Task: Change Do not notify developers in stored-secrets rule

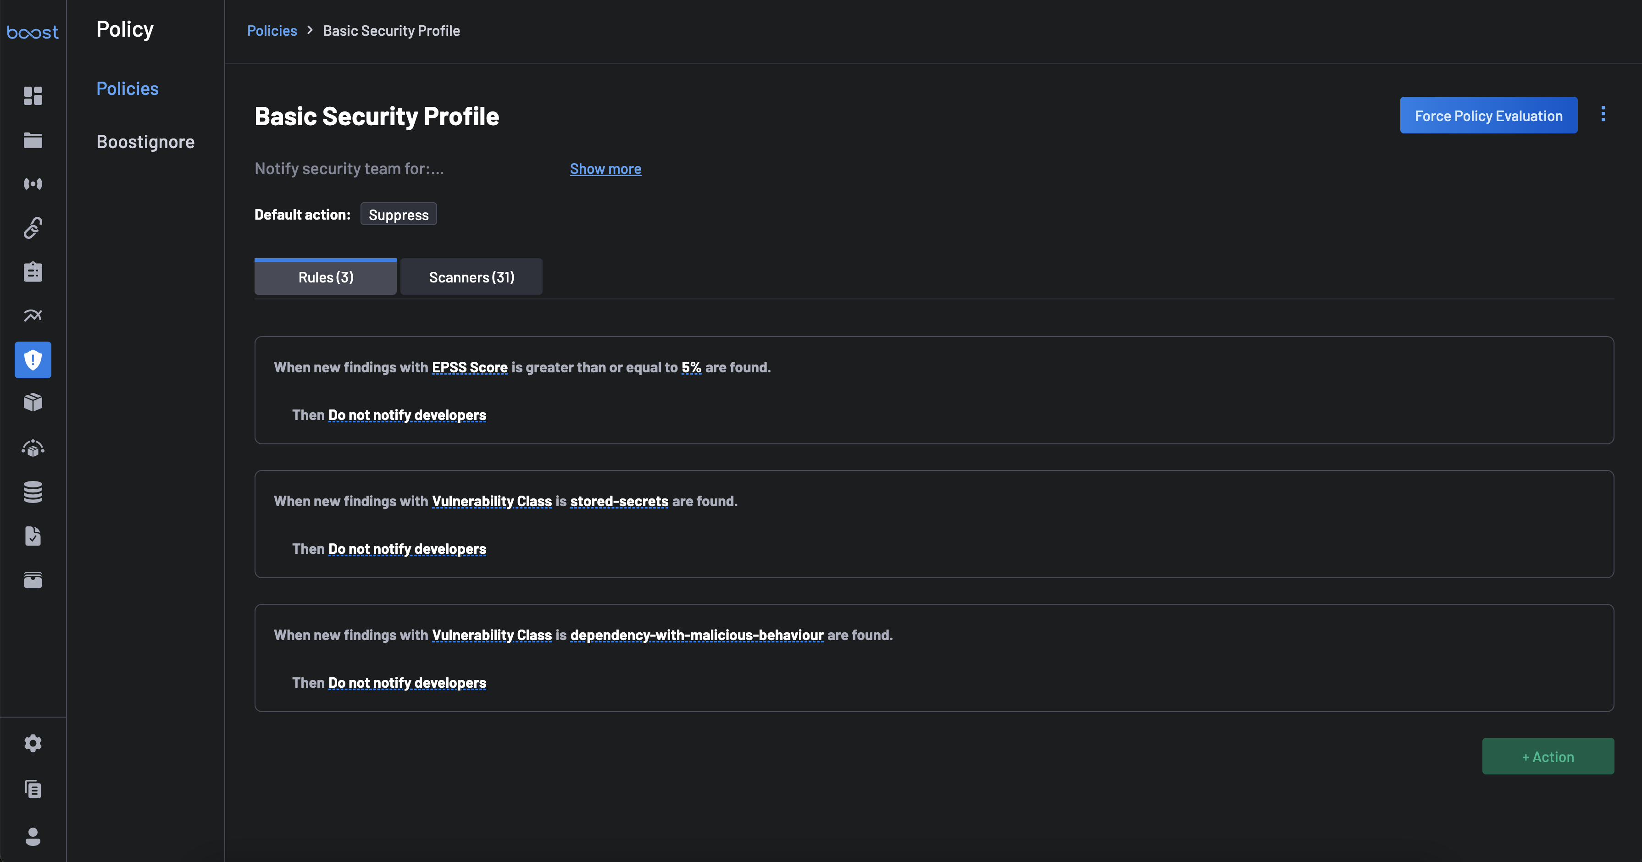Action: (407, 549)
